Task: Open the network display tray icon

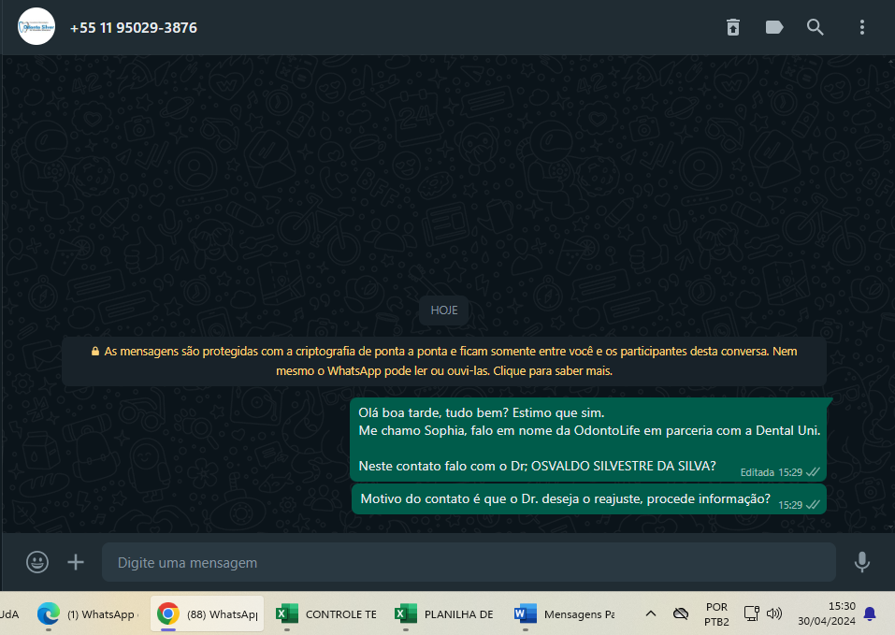Action: [x=751, y=613]
